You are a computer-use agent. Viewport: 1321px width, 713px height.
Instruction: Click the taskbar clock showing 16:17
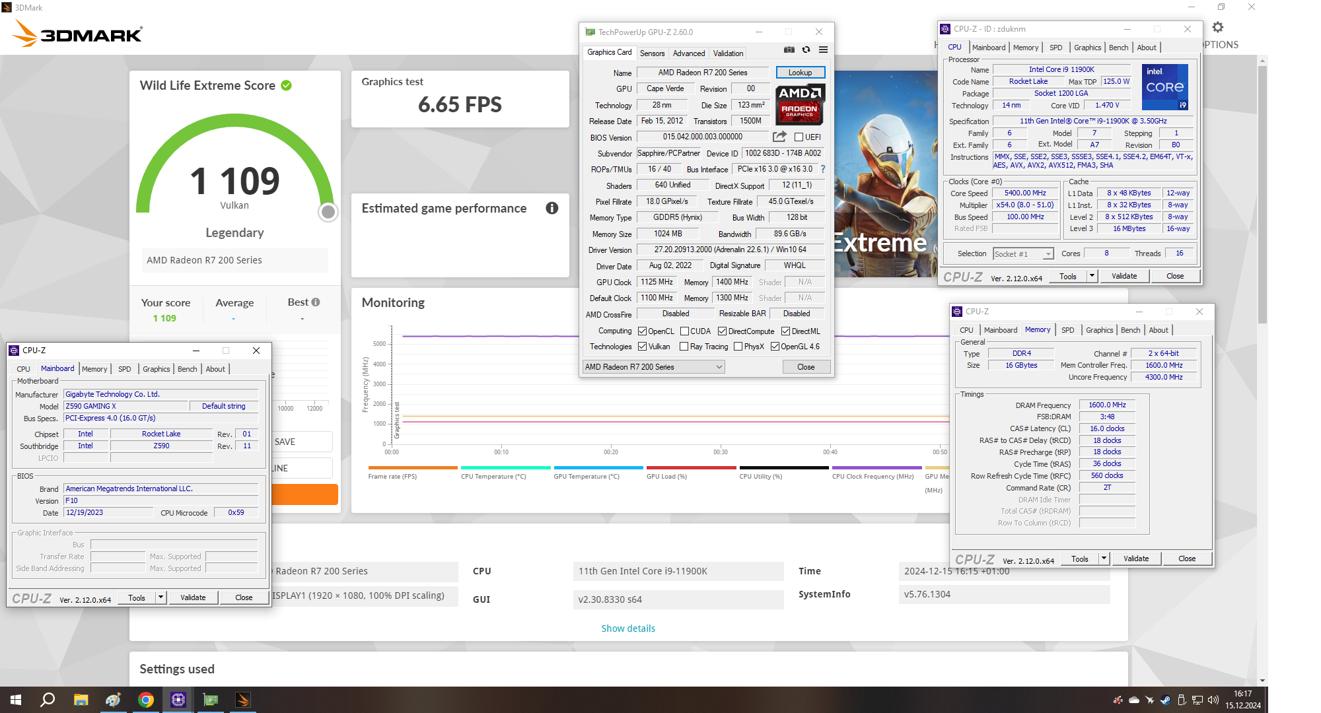click(1242, 700)
